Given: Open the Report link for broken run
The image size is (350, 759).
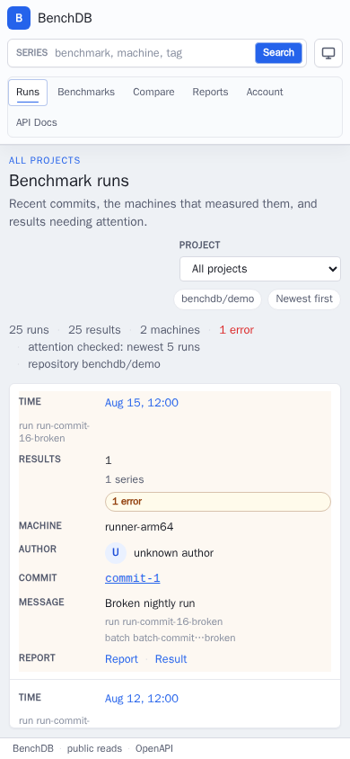Looking at the screenshot, I should [122, 659].
